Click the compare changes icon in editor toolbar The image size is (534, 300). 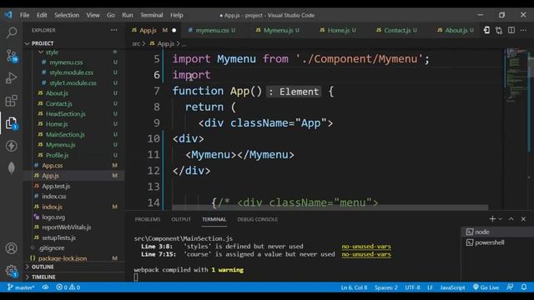coord(499,30)
